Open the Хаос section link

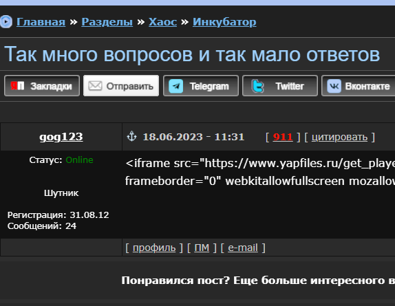(x=162, y=22)
